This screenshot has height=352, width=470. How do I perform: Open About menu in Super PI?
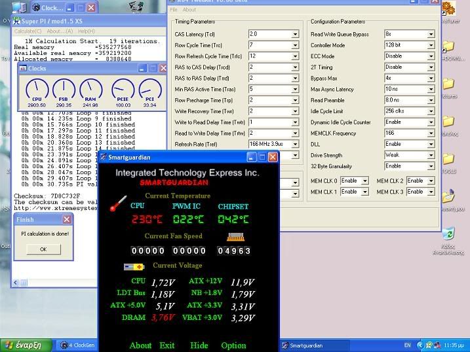[60, 31]
